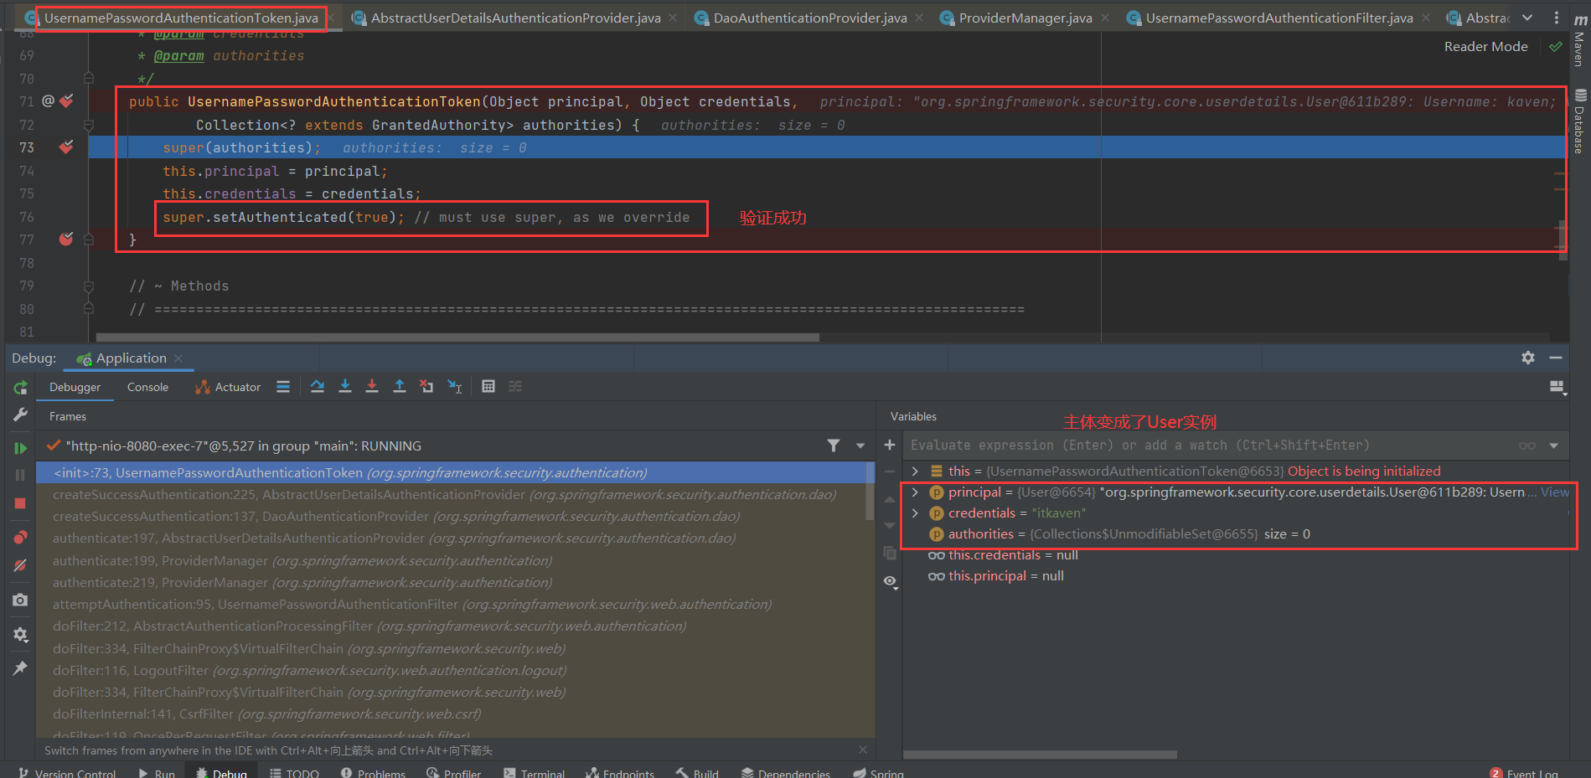
Task: Open debugger settings wrench icon
Action: [x=21, y=415]
